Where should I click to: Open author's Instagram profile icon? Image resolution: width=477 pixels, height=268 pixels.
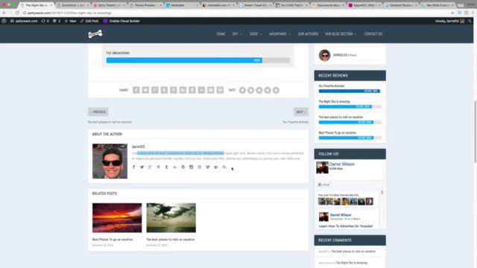(x=191, y=167)
